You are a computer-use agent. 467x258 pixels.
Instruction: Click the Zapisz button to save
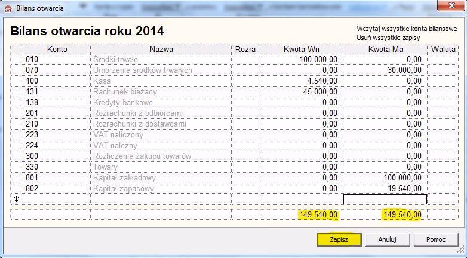(x=339, y=239)
